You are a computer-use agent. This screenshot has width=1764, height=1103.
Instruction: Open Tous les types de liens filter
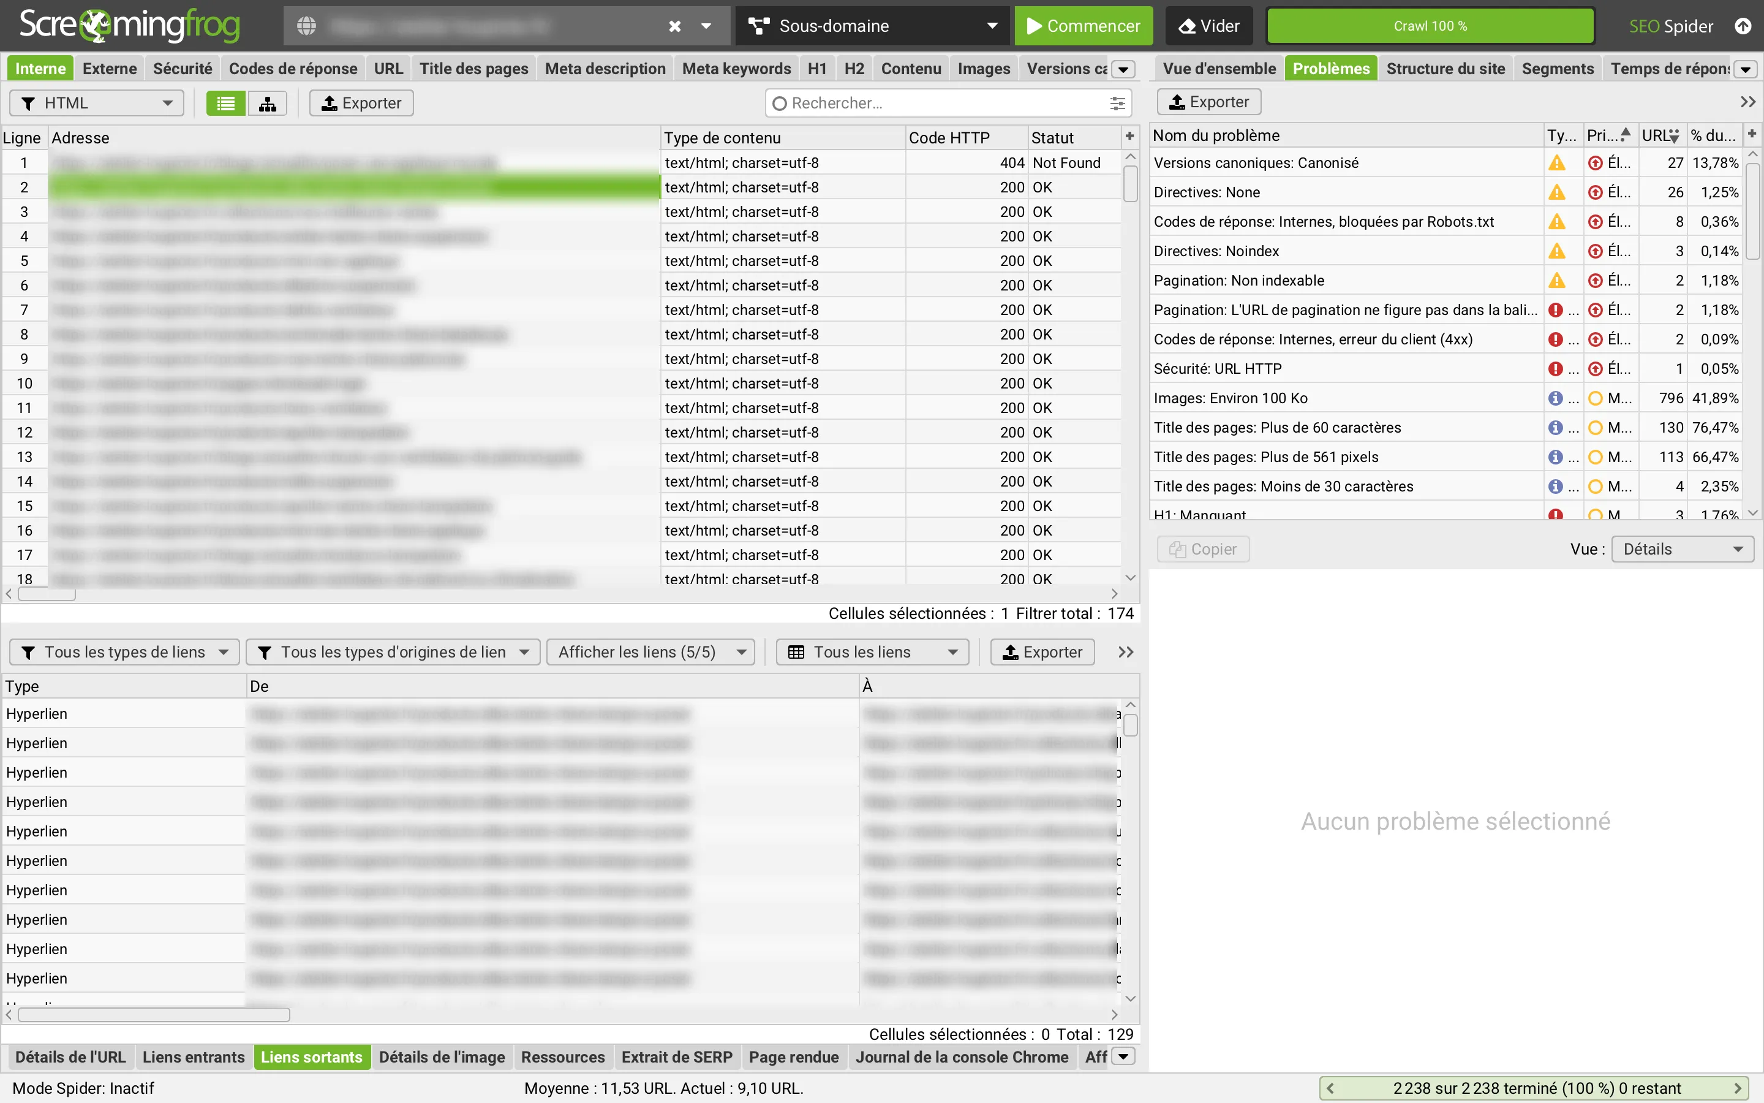(x=124, y=652)
